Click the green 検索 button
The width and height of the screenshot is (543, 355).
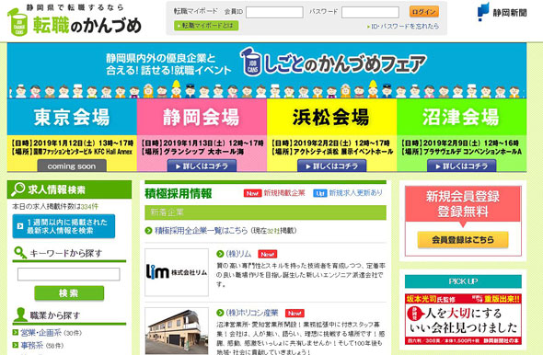[69, 293]
